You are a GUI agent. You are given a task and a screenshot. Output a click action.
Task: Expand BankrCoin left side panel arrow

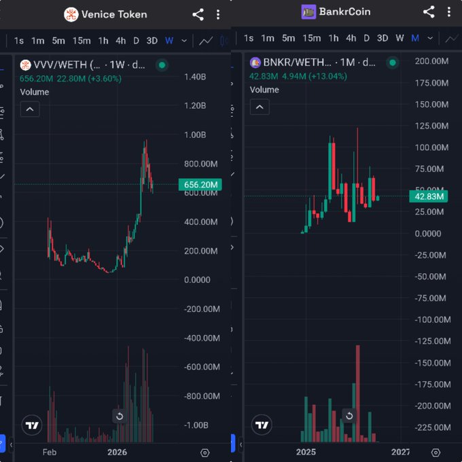241,444
